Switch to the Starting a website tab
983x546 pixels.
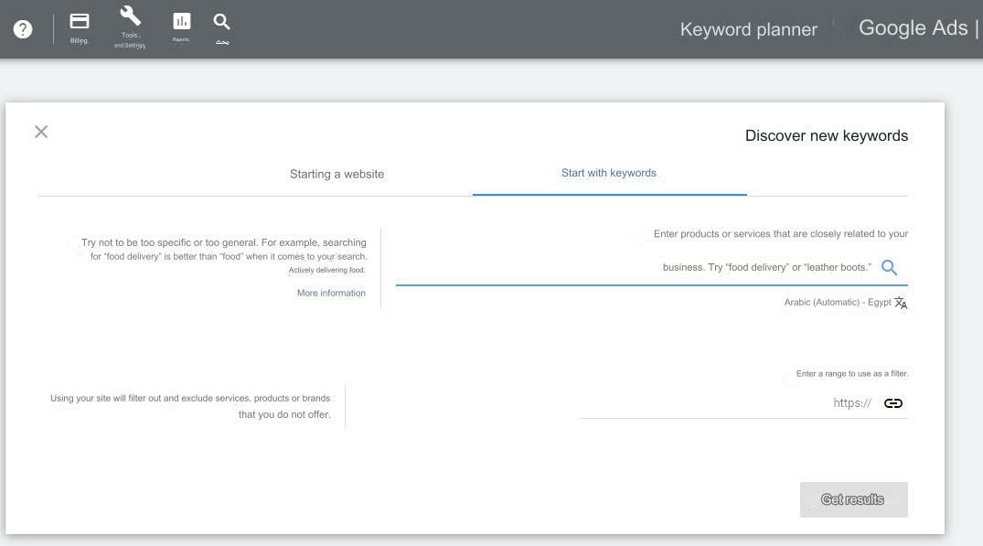337,174
